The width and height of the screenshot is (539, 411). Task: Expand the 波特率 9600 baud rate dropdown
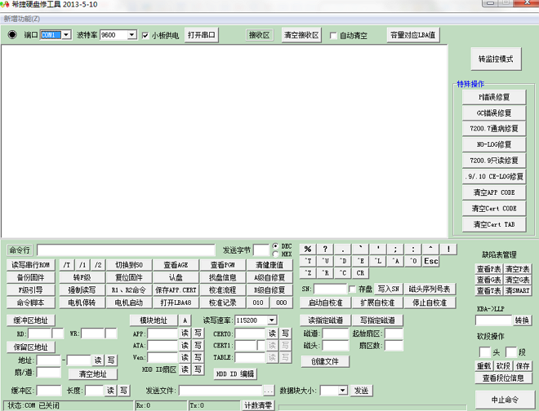131,35
